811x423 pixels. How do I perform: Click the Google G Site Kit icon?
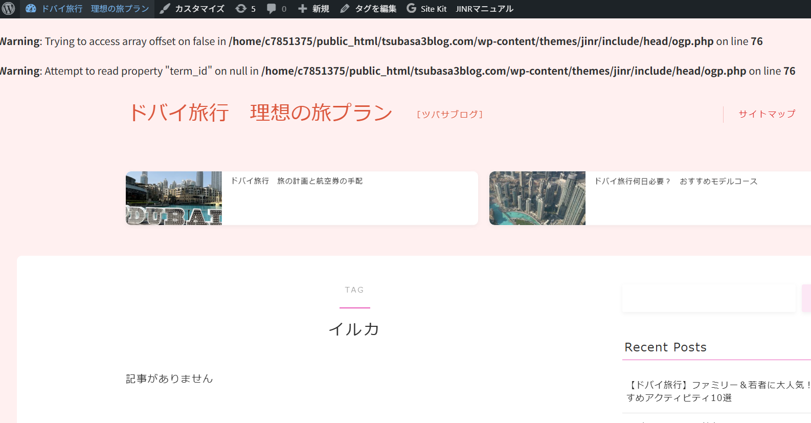coord(412,9)
